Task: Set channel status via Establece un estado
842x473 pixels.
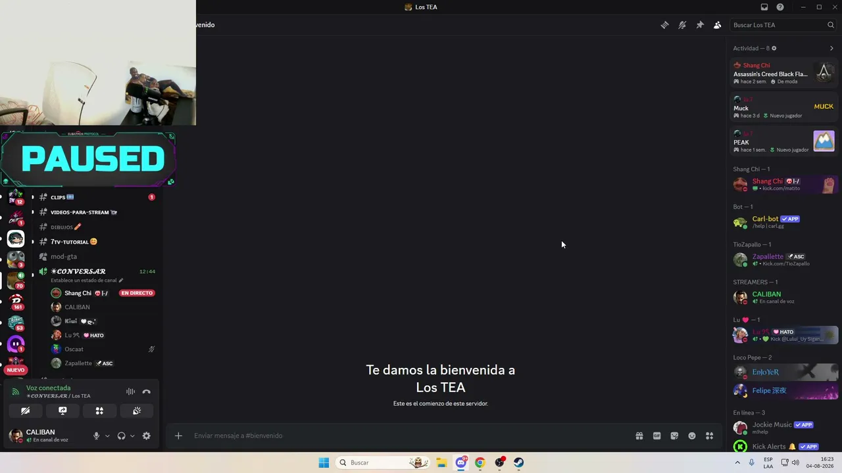Action: [x=87, y=281]
